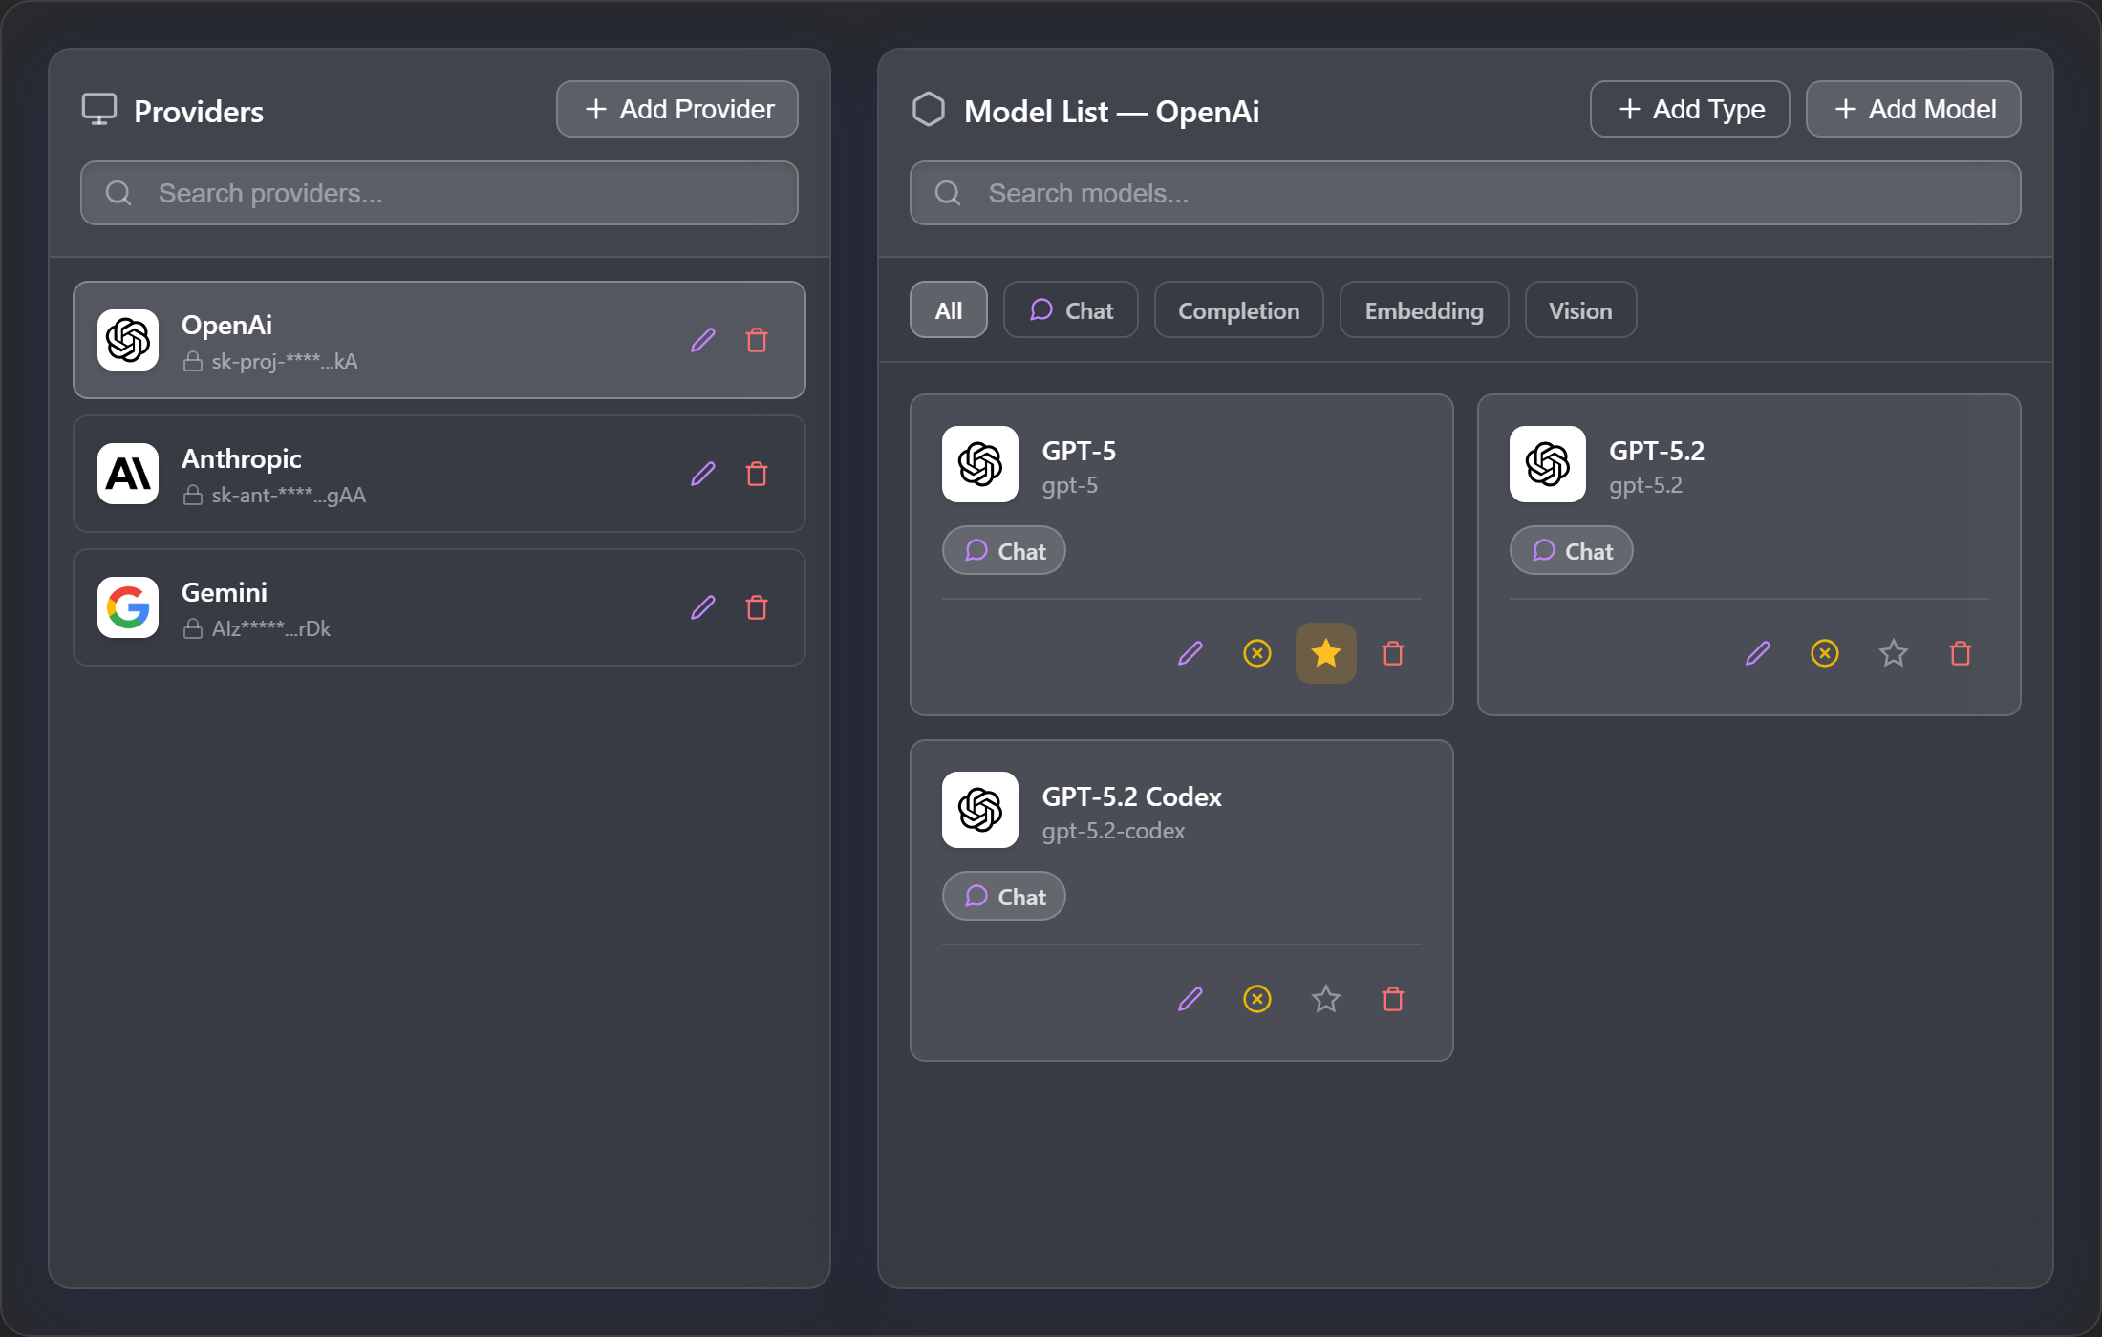Toggle the star on GPT-5.2 Codex
Image resolution: width=2102 pixels, height=1337 pixels.
pyautogui.click(x=1326, y=999)
